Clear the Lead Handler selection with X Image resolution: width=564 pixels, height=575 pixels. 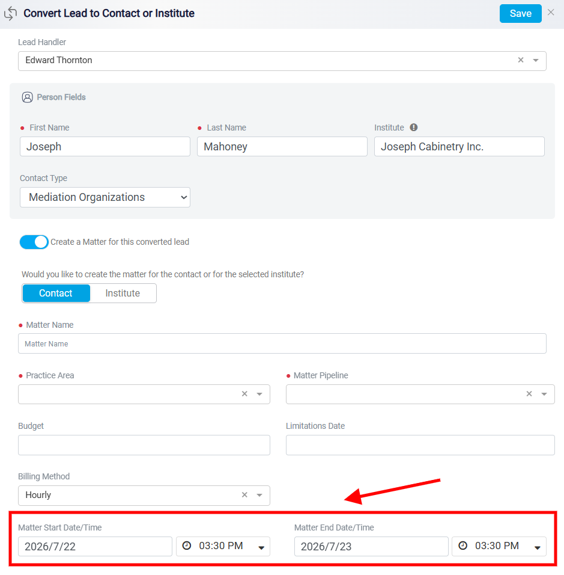pyautogui.click(x=520, y=60)
